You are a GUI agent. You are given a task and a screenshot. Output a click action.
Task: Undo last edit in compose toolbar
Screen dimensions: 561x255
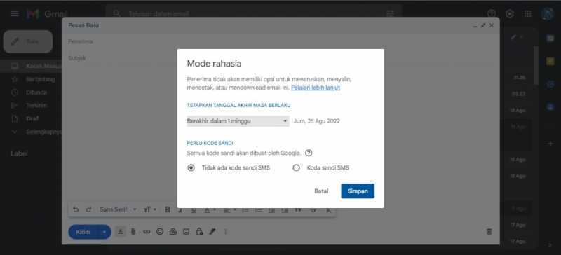coord(76,209)
